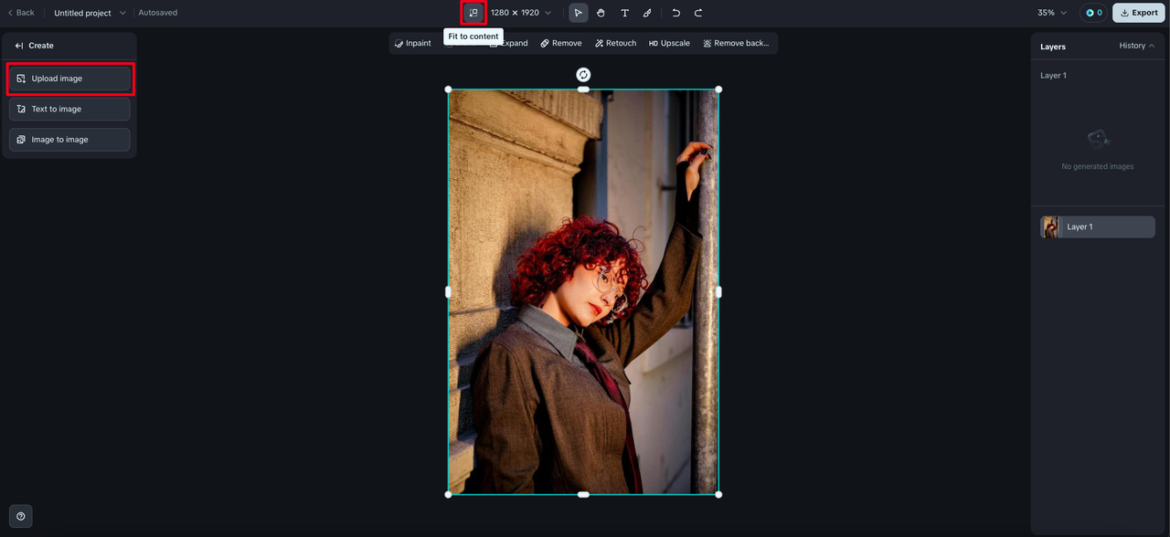Open the 35% zoom level dropdown

[1052, 13]
